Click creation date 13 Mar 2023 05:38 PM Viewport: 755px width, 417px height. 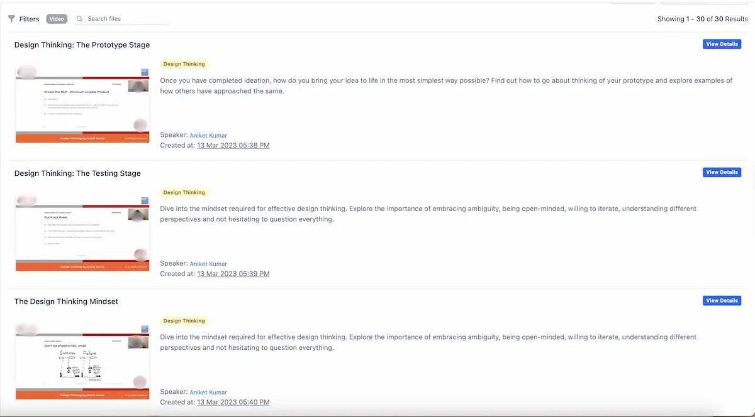233,145
